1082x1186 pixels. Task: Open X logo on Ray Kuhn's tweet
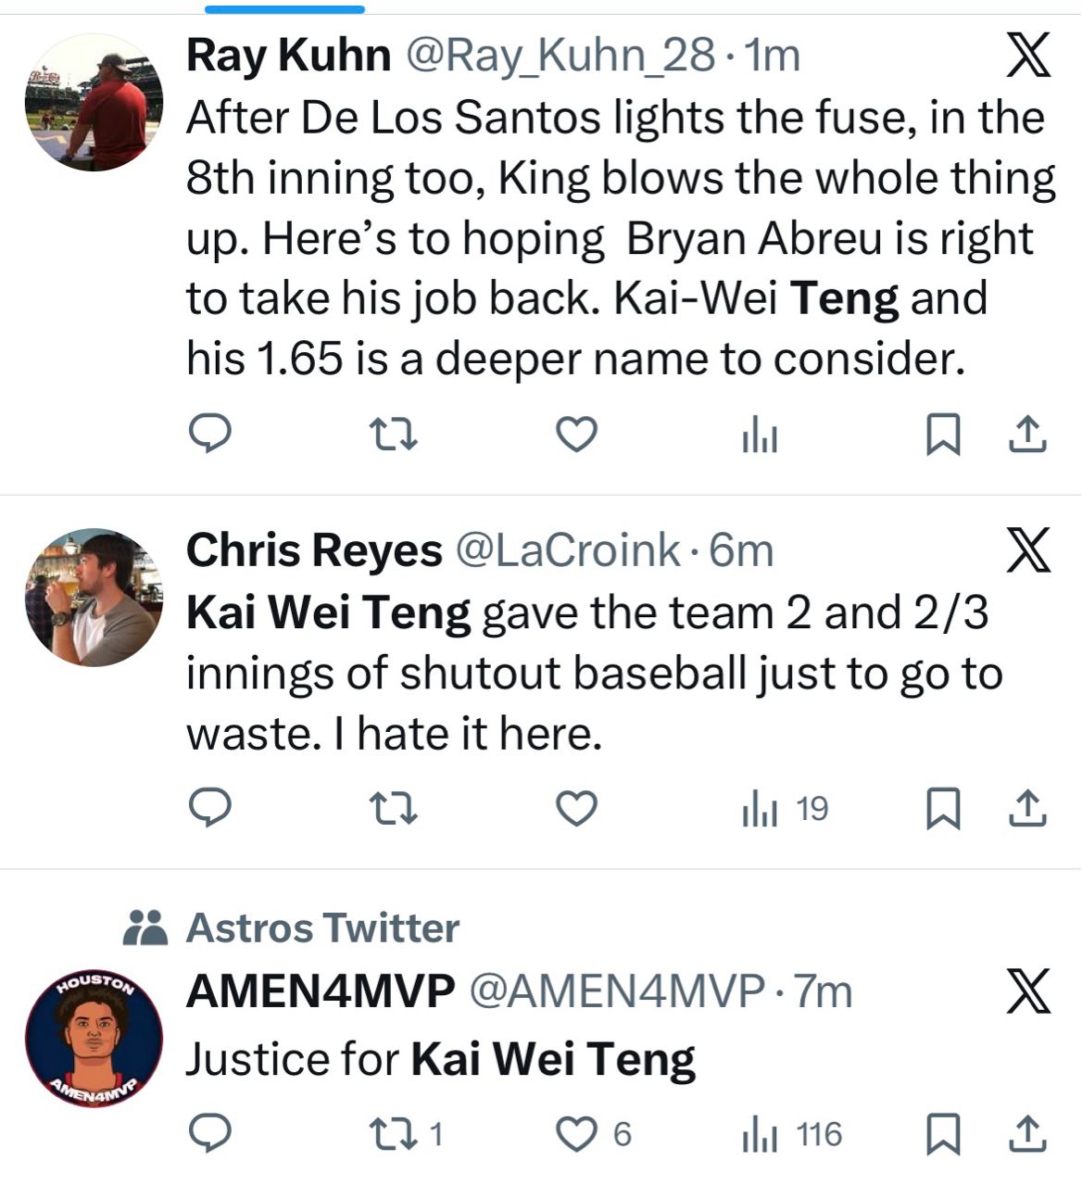point(1027,56)
